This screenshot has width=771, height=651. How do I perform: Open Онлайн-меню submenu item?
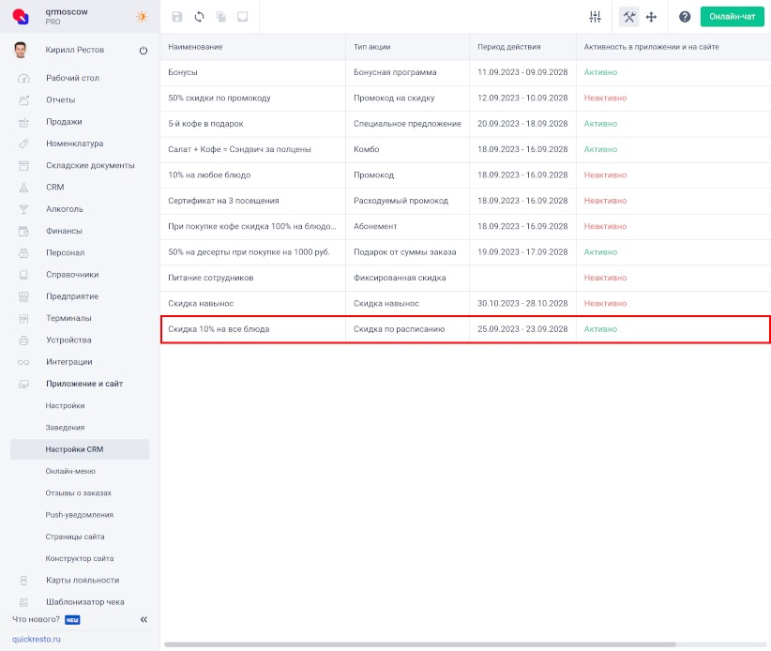point(70,471)
